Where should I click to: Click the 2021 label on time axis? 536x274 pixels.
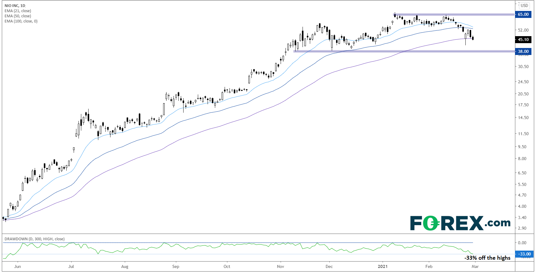(383, 266)
